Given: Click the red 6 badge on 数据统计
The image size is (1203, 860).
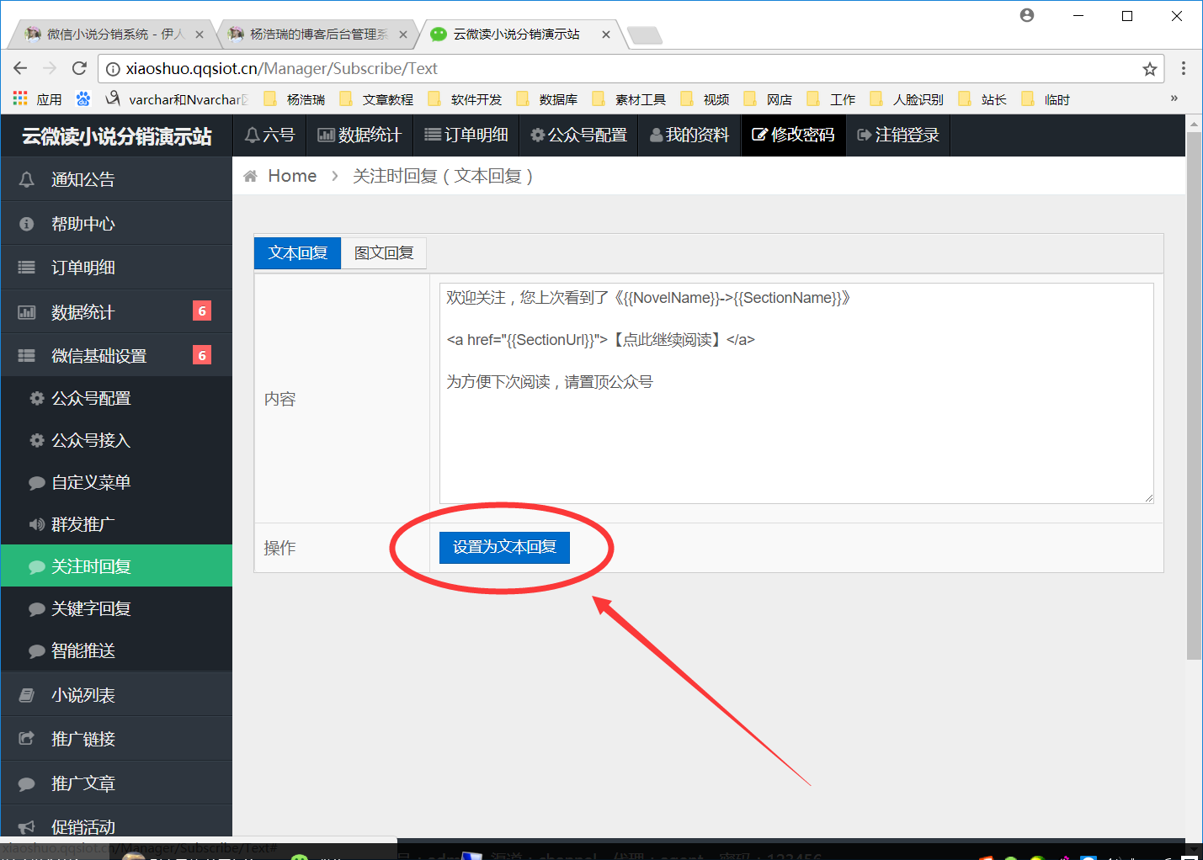Looking at the screenshot, I should tap(202, 311).
